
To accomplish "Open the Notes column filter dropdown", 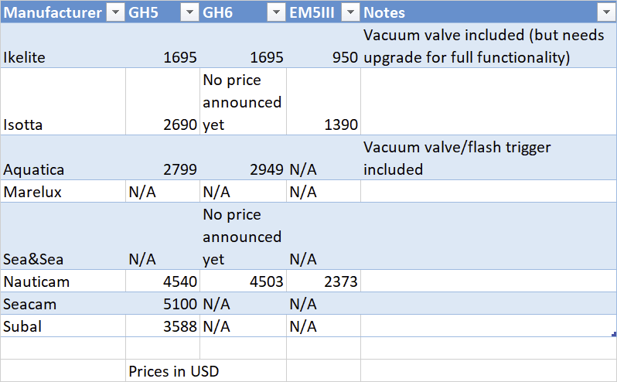I will click(x=605, y=12).
